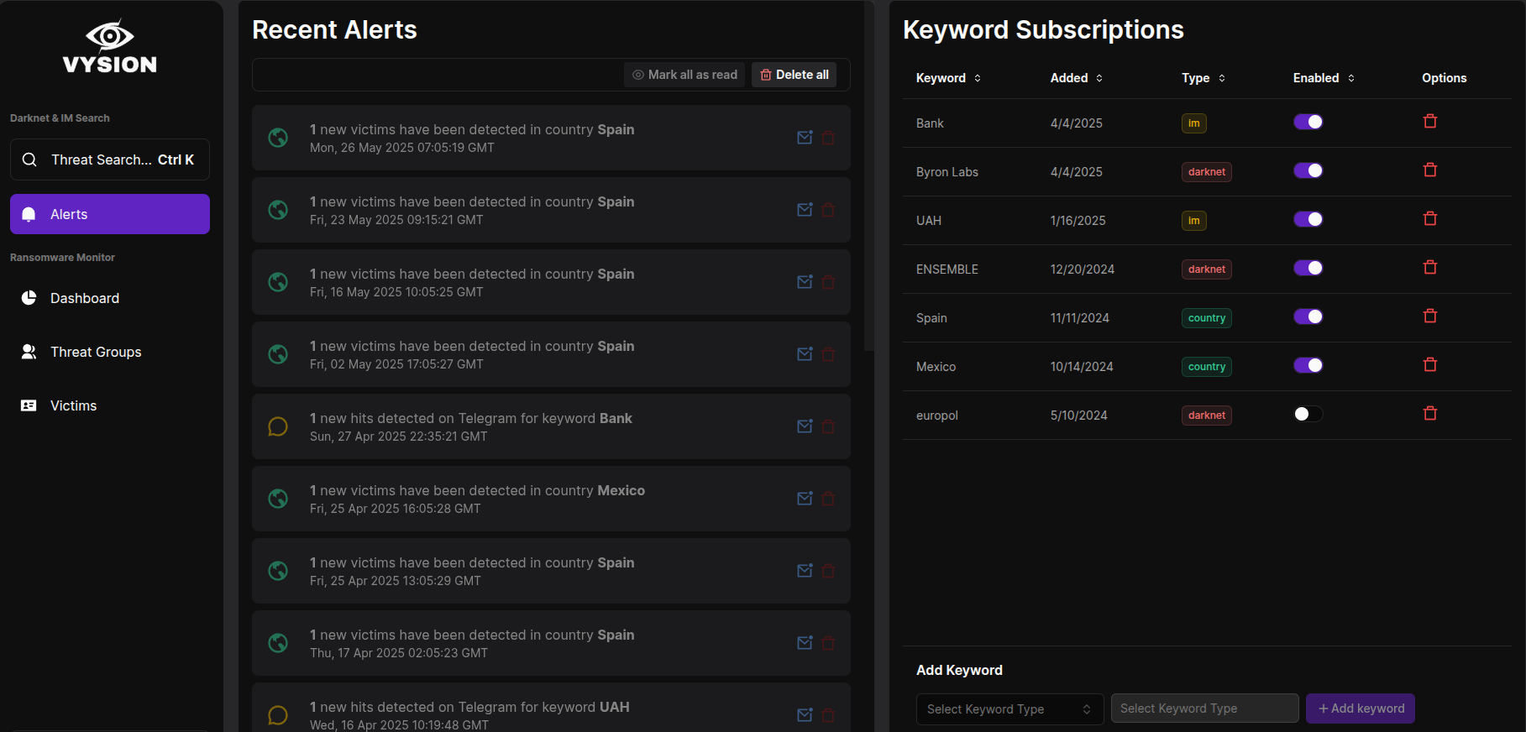The width and height of the screenshot is (1526, 732).
Task: Enable the europol keyword toggle
Action: click(x=1308, y=414)
